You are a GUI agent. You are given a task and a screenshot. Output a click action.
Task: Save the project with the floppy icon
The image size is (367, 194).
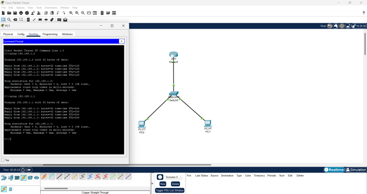tap(15, 13)
